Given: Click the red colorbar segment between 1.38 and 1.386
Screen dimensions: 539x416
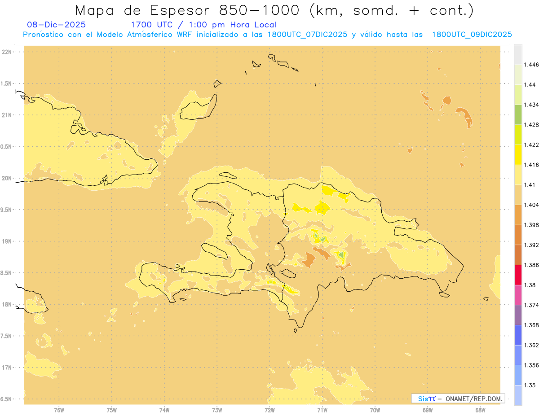Looking at the screenshot, I should click(518, 275).
